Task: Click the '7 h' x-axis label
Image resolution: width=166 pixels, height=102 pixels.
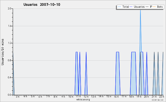Action: point(48,96)
